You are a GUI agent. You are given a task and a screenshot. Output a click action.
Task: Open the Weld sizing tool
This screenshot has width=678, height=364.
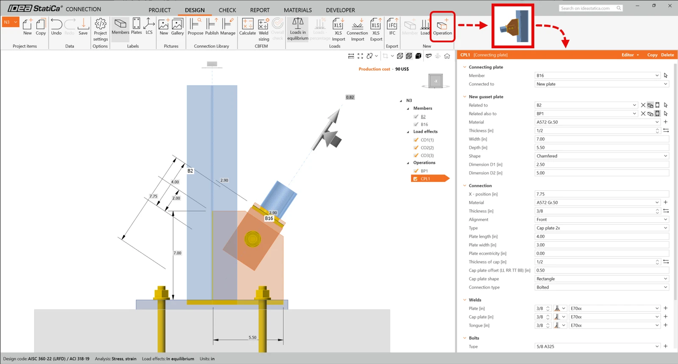264,29
